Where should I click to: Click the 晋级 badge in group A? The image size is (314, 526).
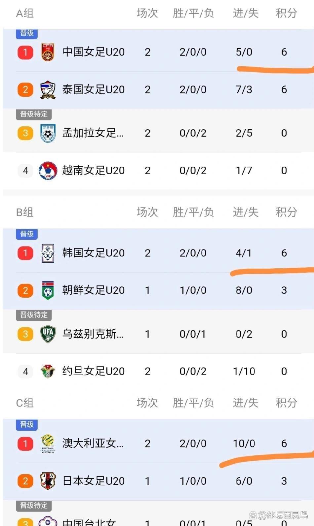[x=27, y=33]
